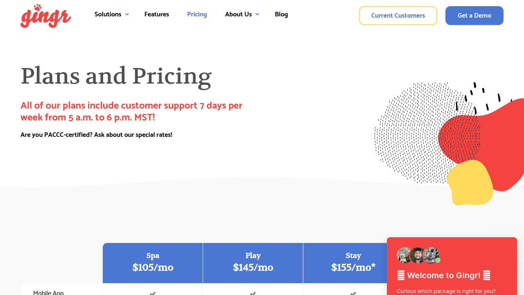524x295 pixels.
Task: Select the Stay $155/mo plan header
Action: (353, 263)
